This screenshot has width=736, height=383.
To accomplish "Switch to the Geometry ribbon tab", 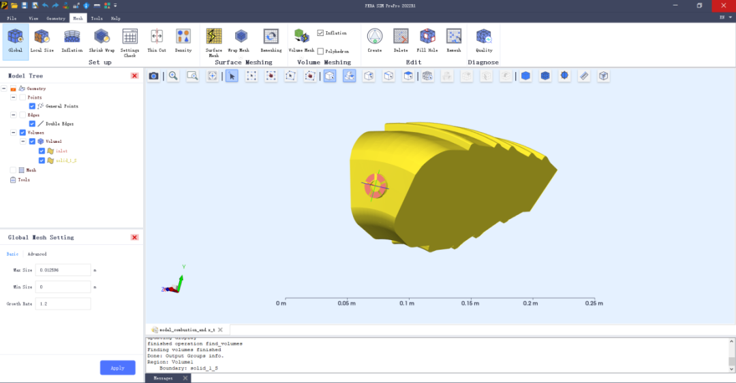I will [56, 18].
